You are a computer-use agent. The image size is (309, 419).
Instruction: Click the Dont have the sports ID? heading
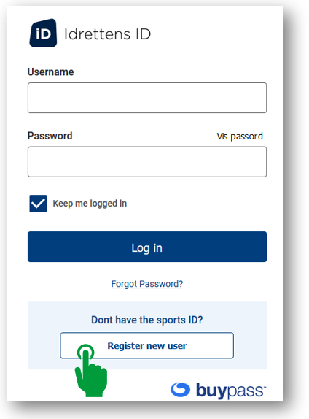click(147, 320)
